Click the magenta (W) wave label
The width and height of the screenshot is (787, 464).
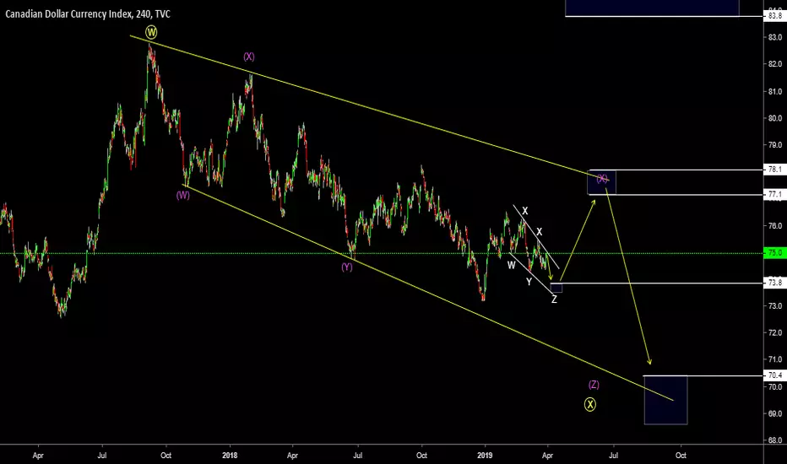pos(182,195)
